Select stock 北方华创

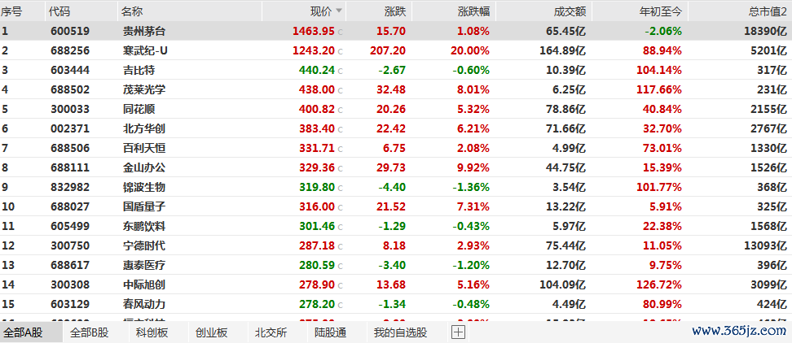144,129
